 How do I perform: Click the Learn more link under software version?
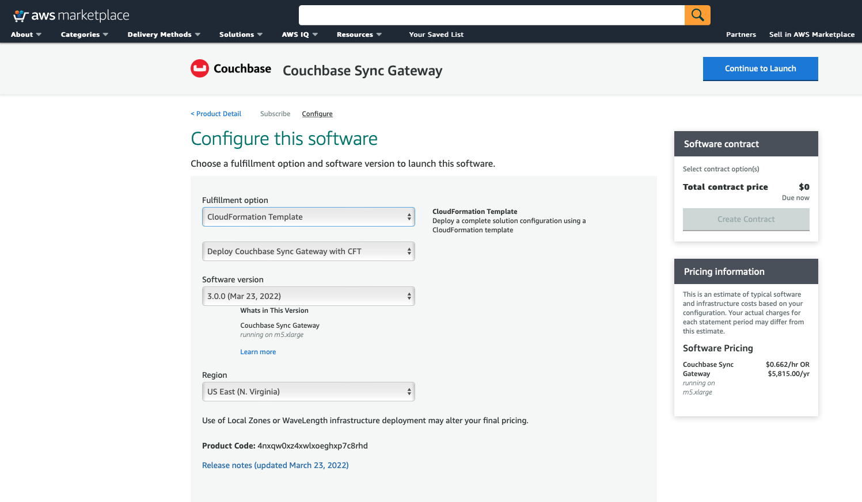click(x=257, y=351)
